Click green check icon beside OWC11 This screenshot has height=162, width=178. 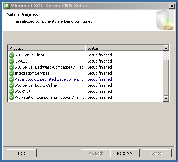[x=11, y=61]
